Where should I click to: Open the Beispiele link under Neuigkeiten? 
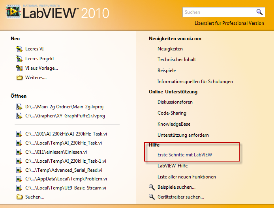click(167, 71)
